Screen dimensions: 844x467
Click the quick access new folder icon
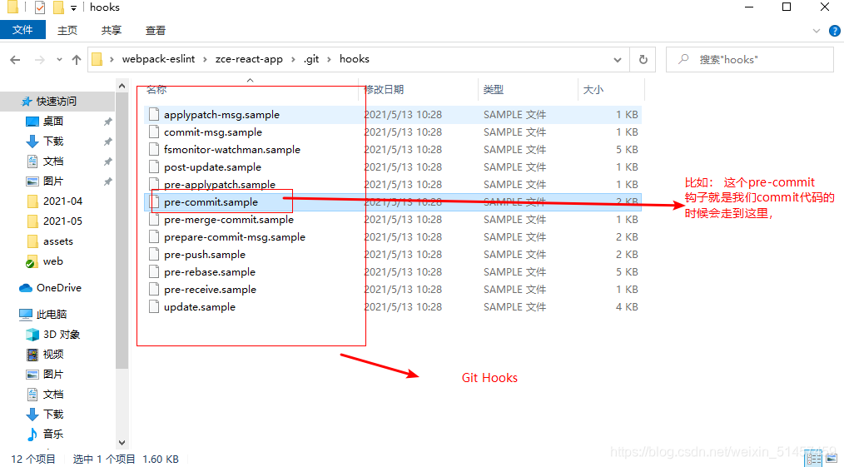pyautogui.click(x=58, y=7)
